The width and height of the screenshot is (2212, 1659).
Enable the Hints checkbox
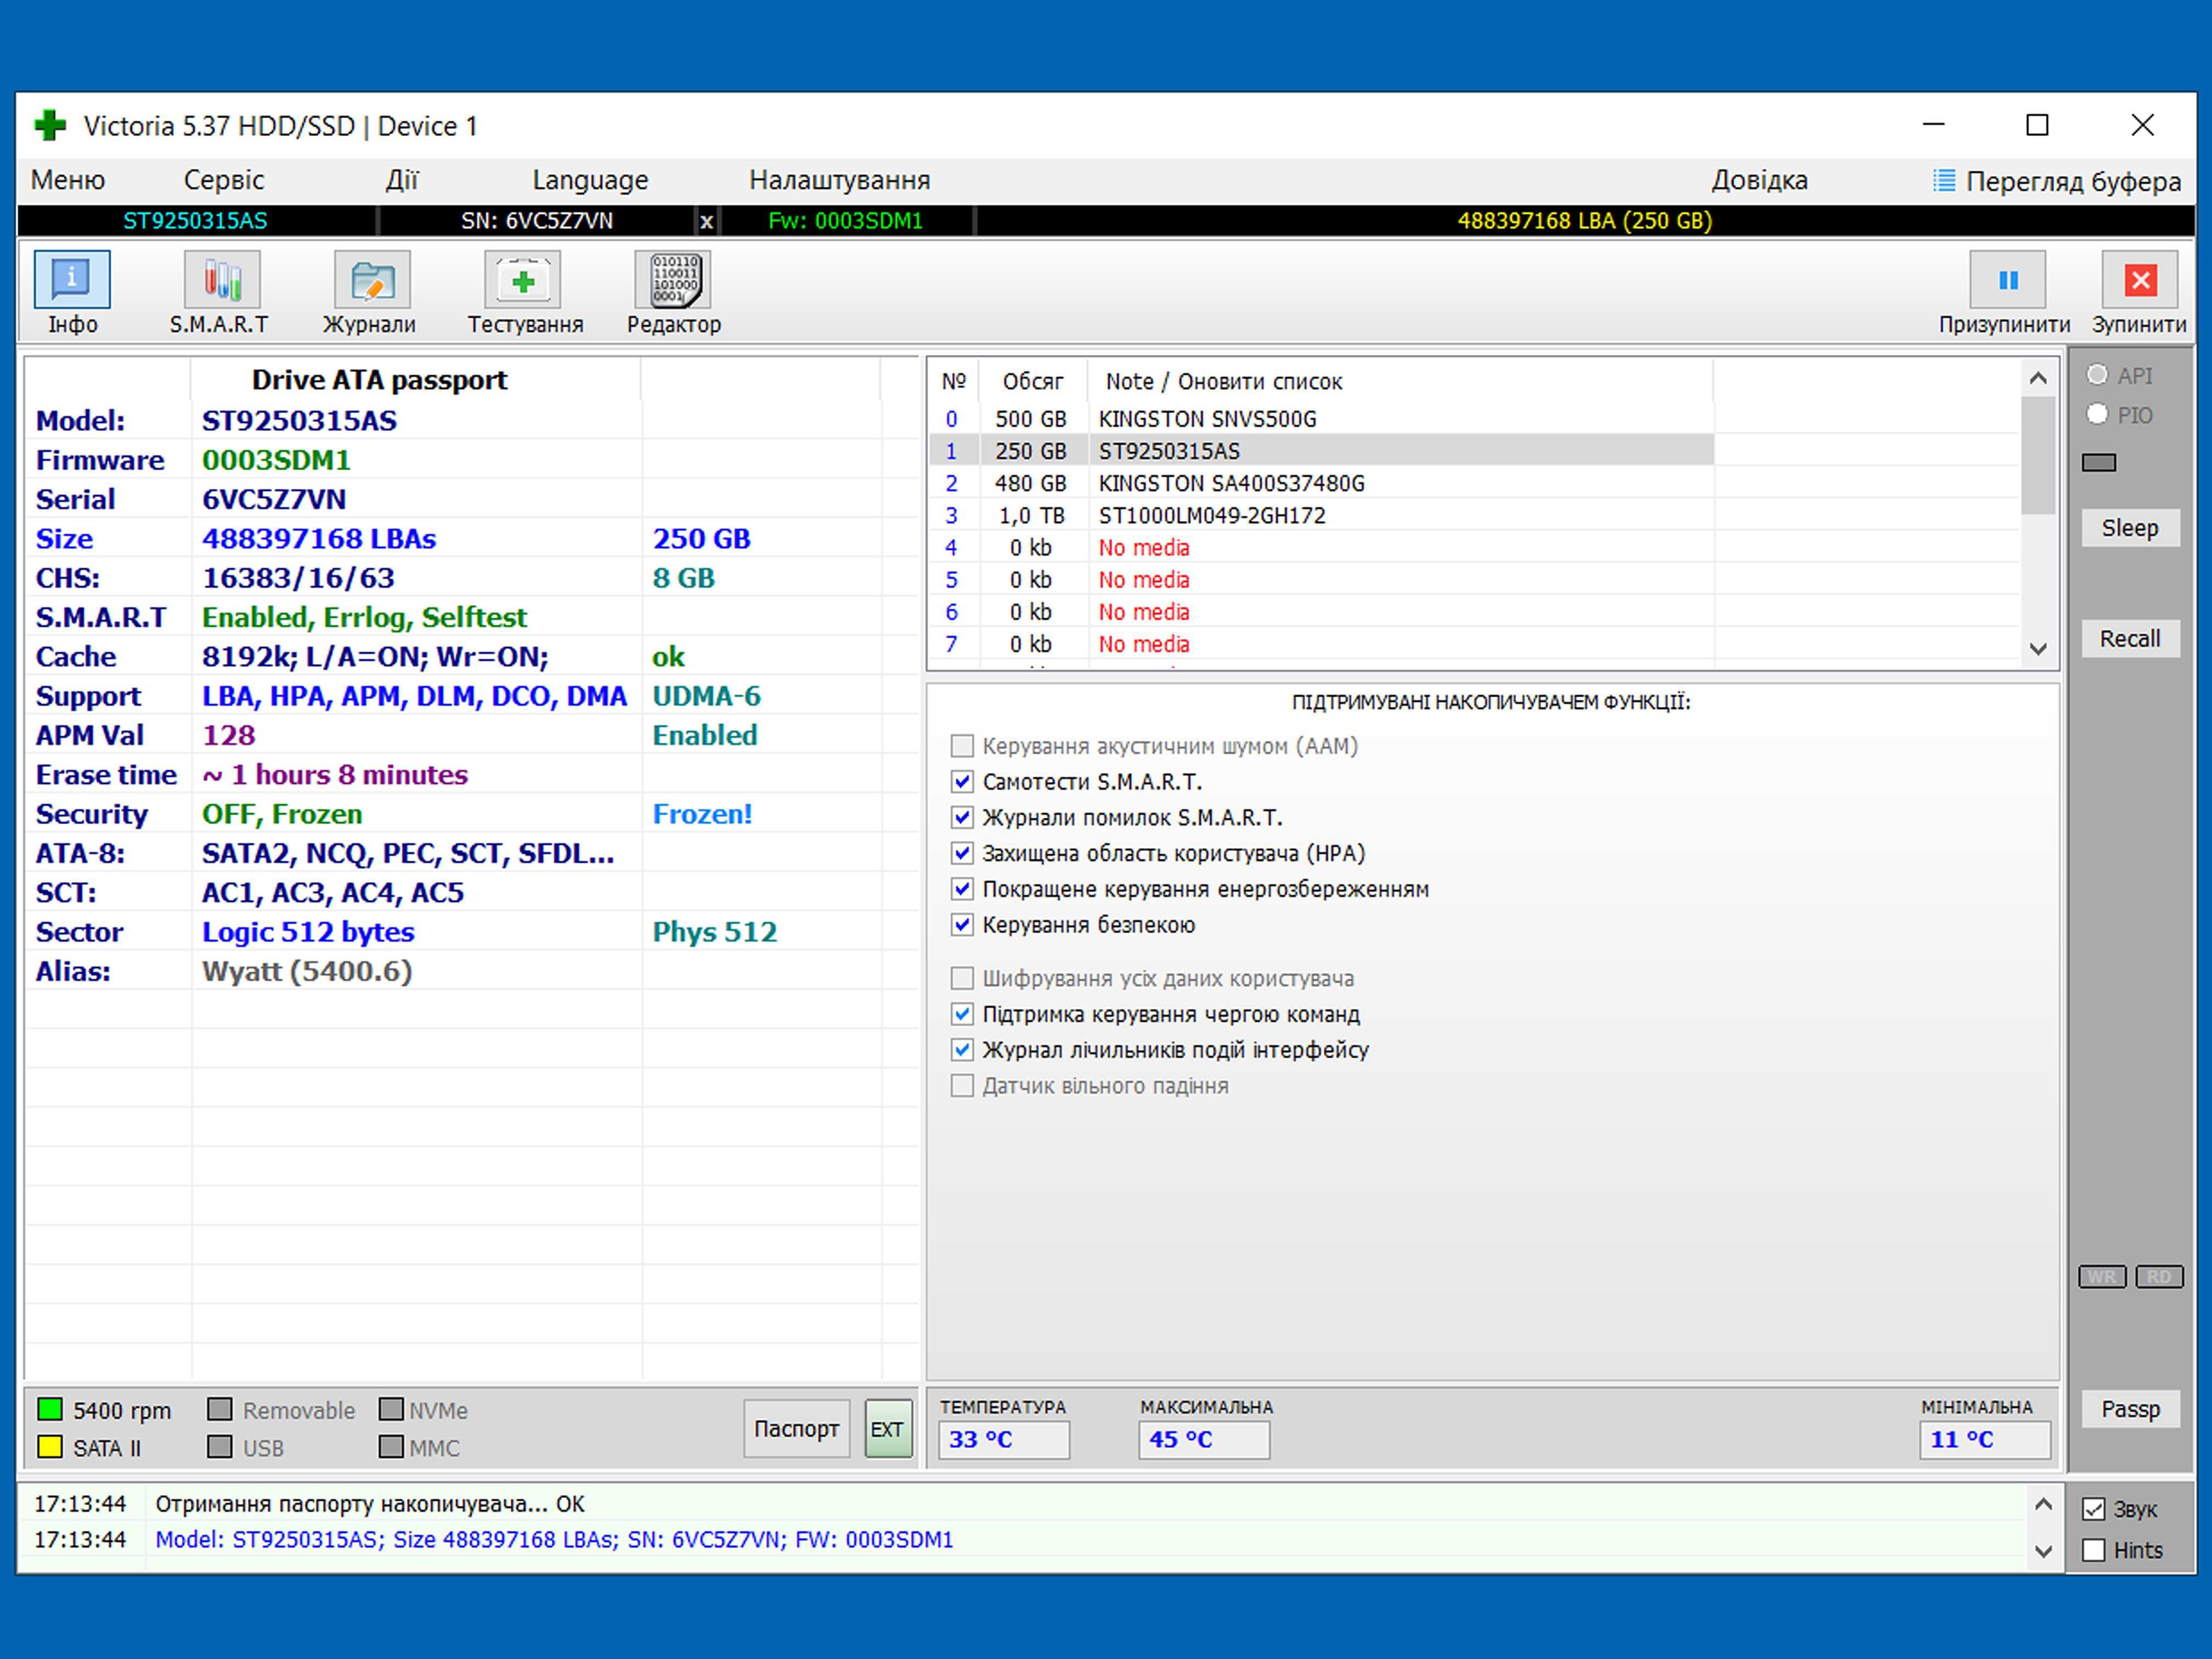click(2094, 1550)
